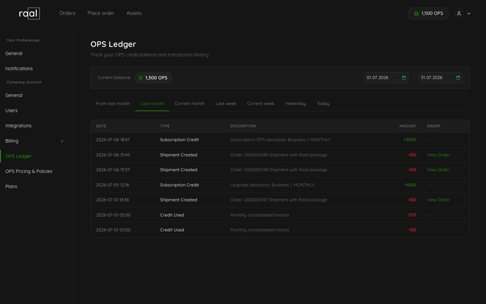
Task: Switch to the Yesterday tab
Action: coord(295,104)
